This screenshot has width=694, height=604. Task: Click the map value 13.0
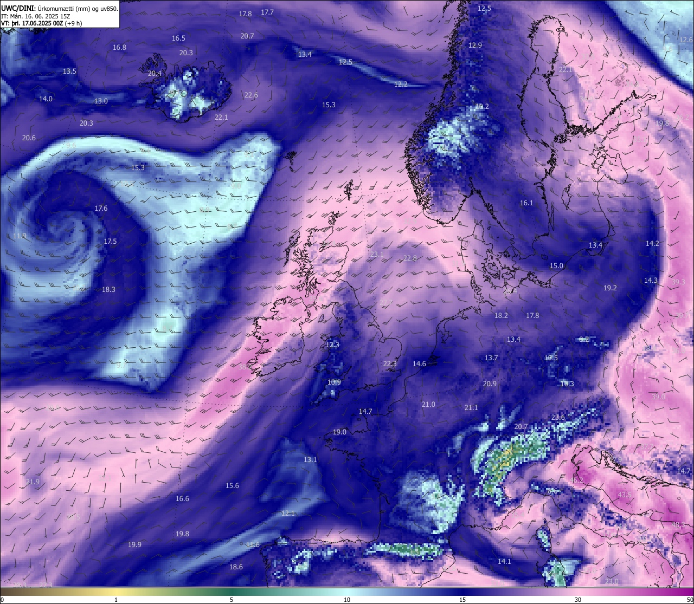pos(101,101)
